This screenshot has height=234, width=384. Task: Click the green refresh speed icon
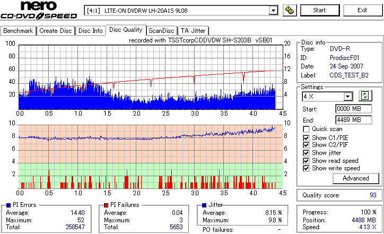(365, 96)
